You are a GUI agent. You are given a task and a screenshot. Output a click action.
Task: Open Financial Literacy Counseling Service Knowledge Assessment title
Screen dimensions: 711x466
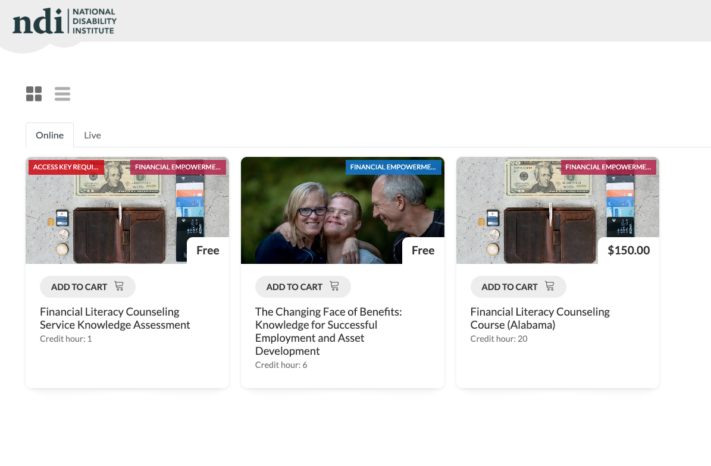(x=115, y=319)
